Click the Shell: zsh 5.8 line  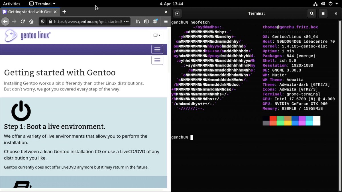click(279, 61)
